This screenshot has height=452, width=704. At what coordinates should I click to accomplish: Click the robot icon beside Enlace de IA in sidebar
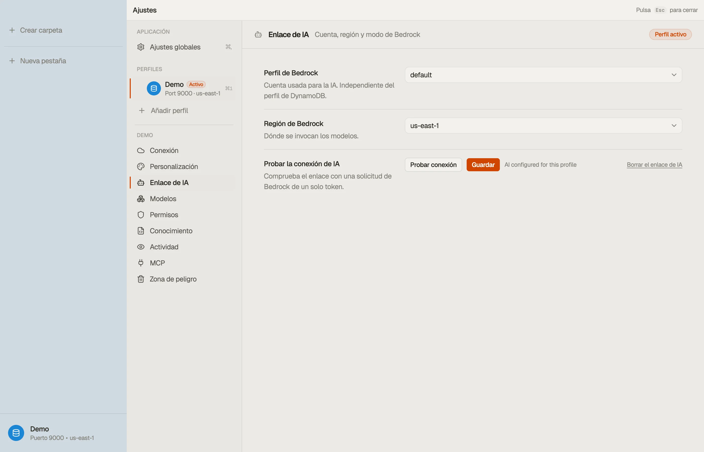coord(141,183)
